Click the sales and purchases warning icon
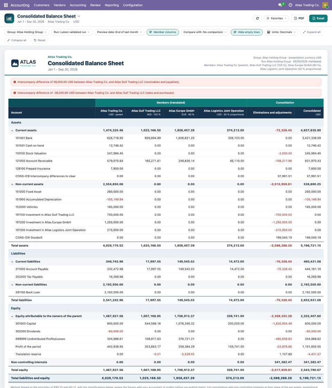Screen dimensions: 332x388 tap(15, 93)
